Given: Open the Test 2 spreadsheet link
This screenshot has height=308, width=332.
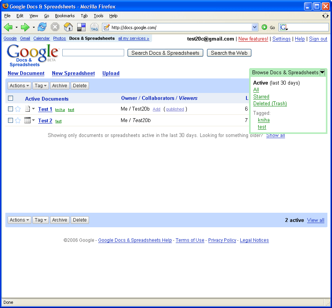Looking at the screenshot, I should [45, 121].
